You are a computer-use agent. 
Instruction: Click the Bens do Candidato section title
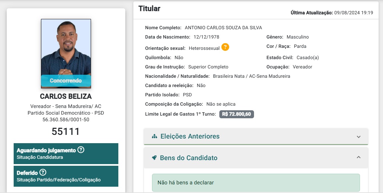point(189,158)
